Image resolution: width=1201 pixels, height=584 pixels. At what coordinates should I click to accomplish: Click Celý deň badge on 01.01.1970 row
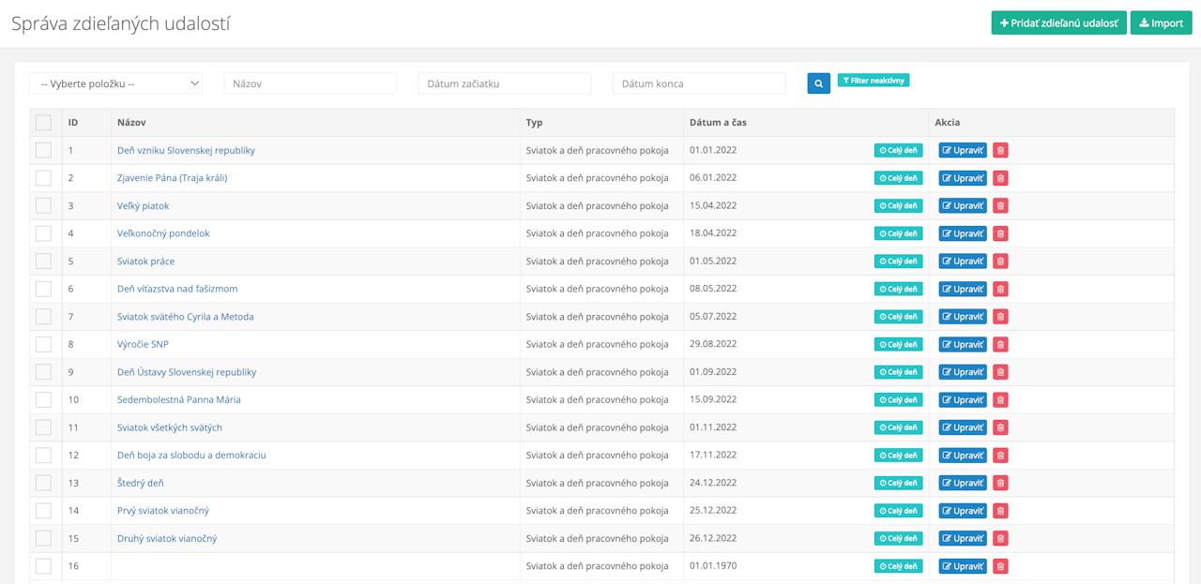pyautogui.click(x=898, y=566)
